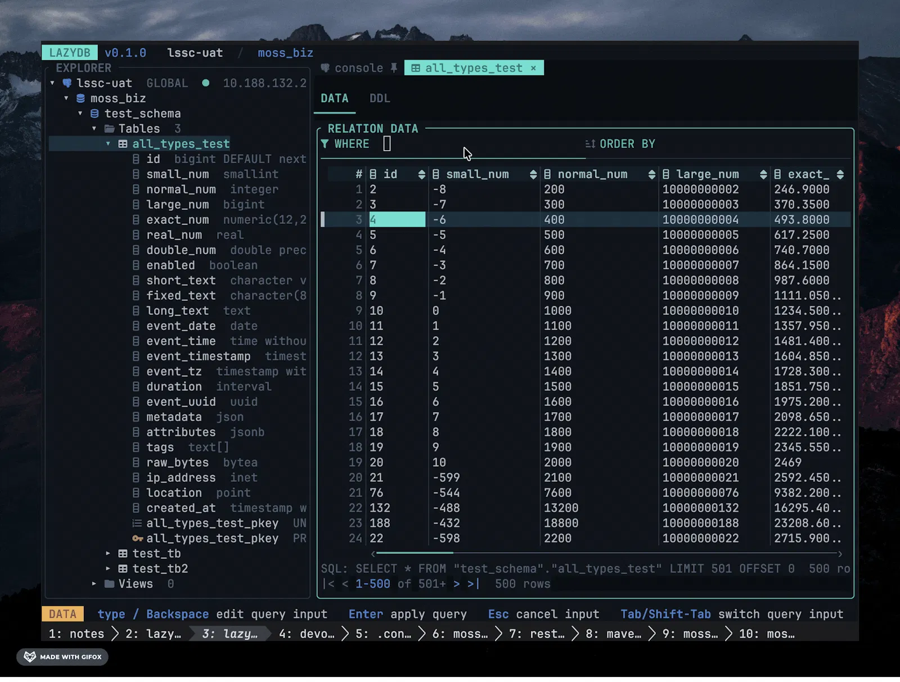Click the column icon beside event_uuid
900x682 pixels.
coord(136,402)
